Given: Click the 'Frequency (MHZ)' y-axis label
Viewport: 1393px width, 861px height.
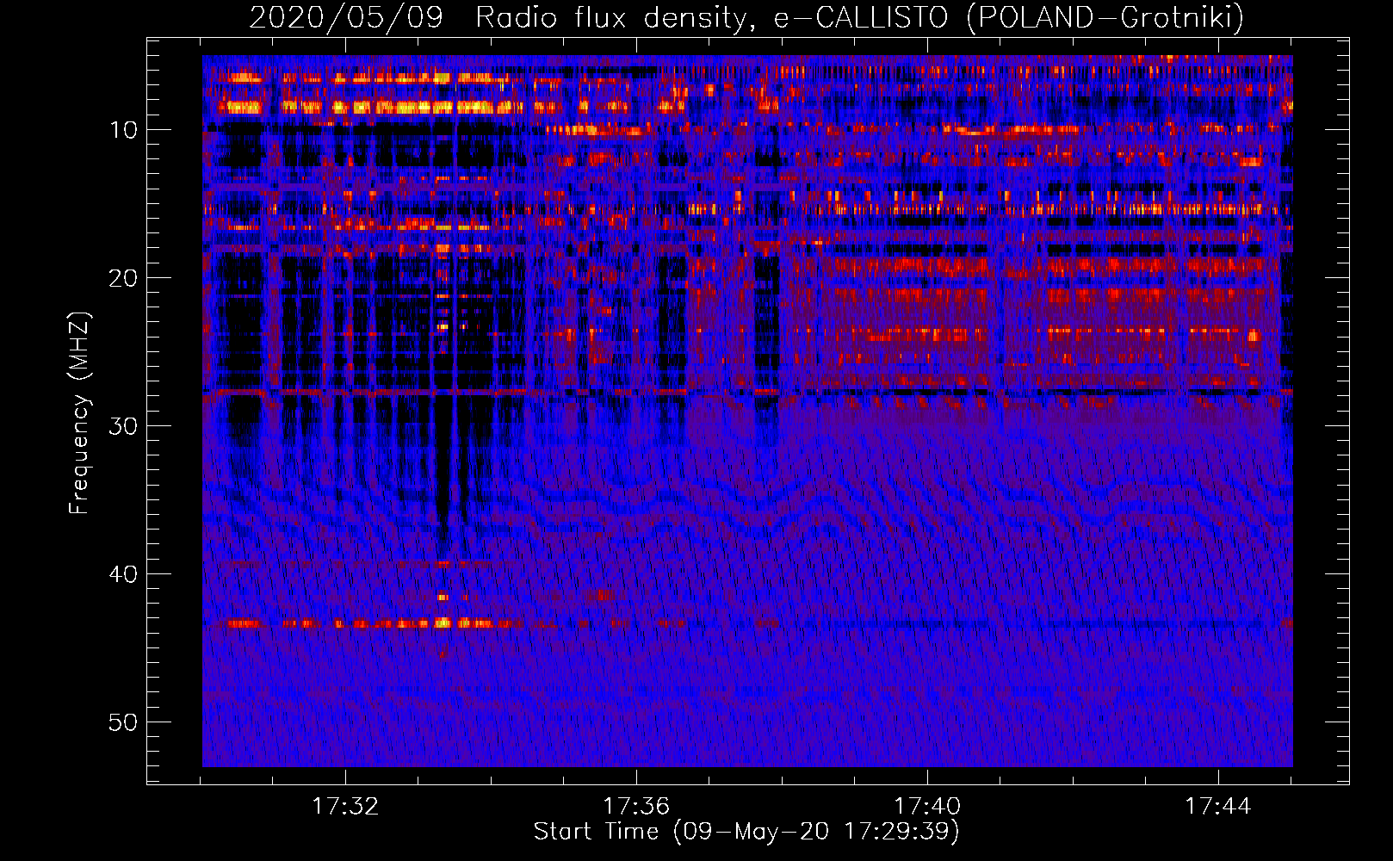Looking at the screenshot, I should click(79, 413).
